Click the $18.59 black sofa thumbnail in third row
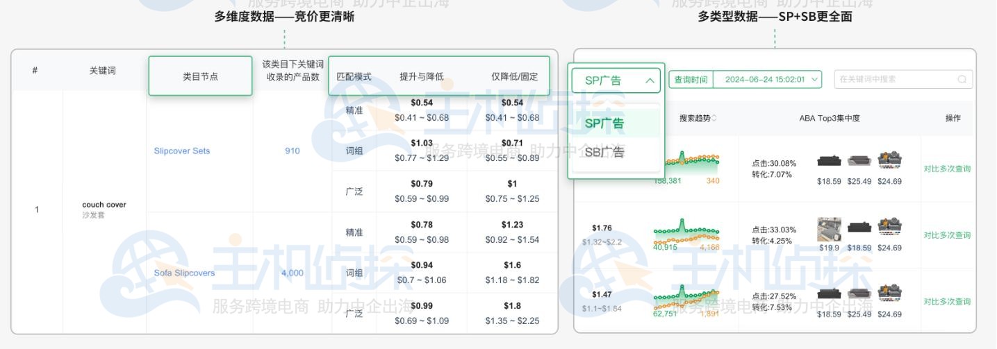 tap(829, 293)
